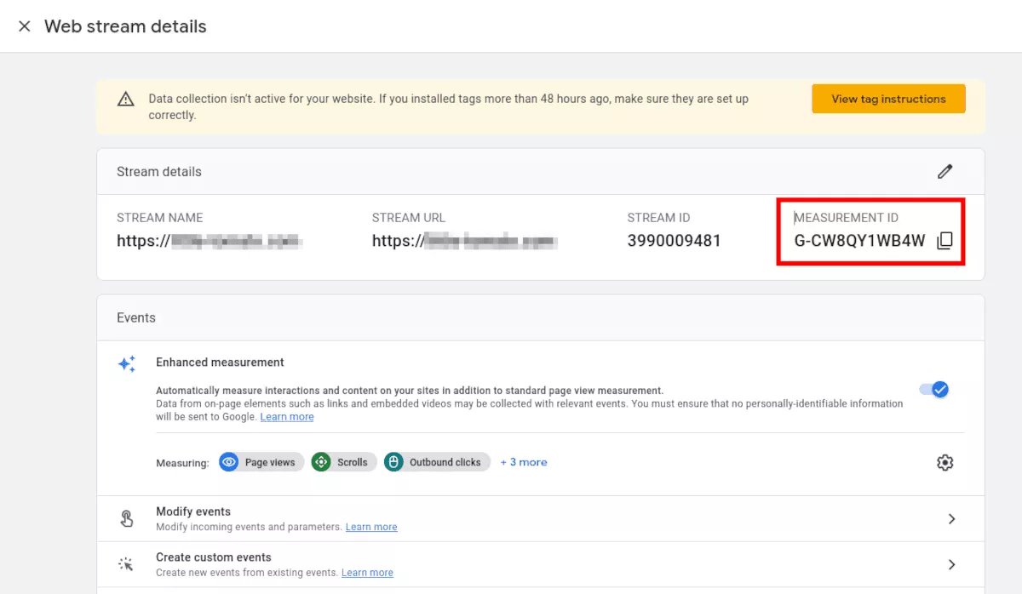The width and height of the screenshot is (1022, 594).
Task: Click the Stream ID value 3990009481
Action: (x=675, y=241)
